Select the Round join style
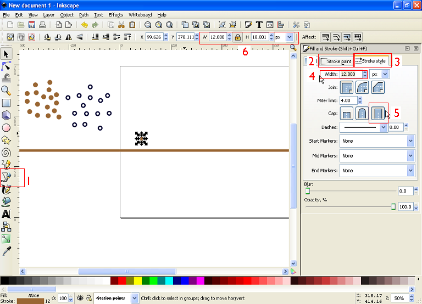422x304 pixels. pos(362,87)
